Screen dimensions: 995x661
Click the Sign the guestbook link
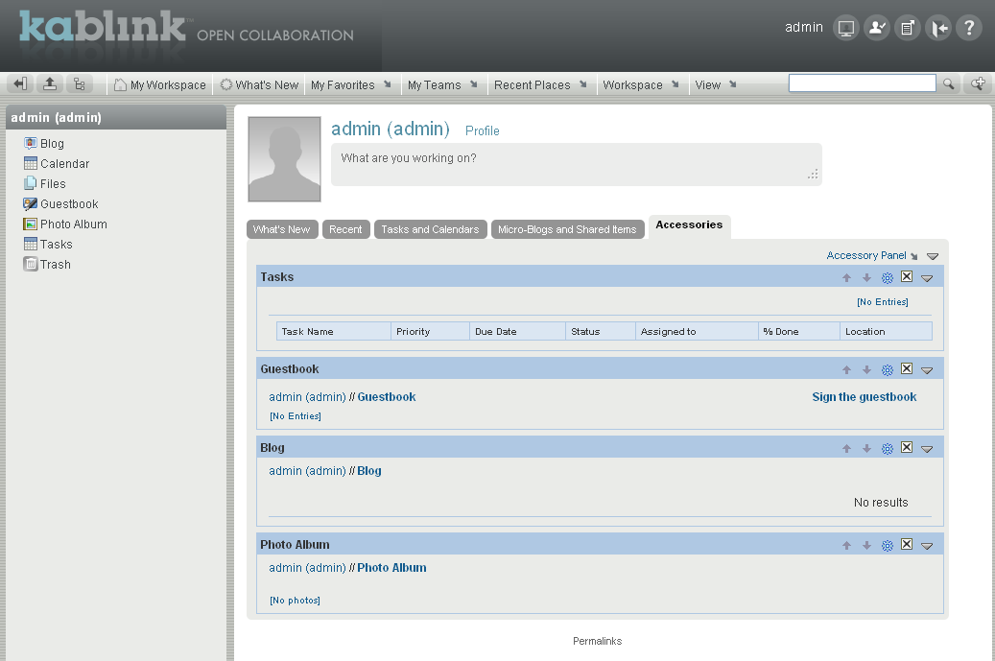pyautogui.click(x=864, y=396)
